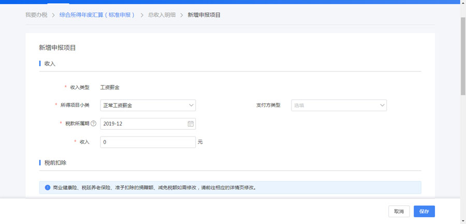
Task: Click the 收入 section heading
Action: (x=50, y=64)
